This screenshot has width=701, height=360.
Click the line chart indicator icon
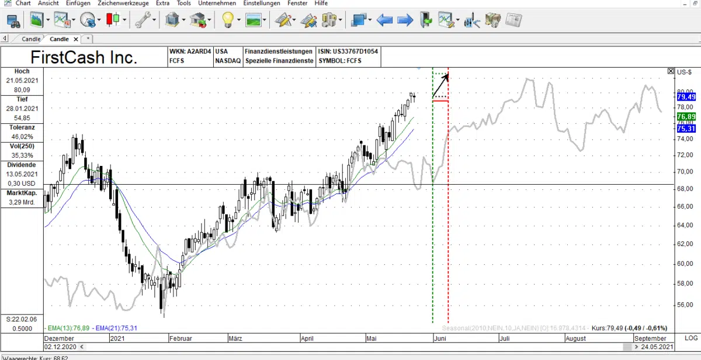tap(61, 20)
